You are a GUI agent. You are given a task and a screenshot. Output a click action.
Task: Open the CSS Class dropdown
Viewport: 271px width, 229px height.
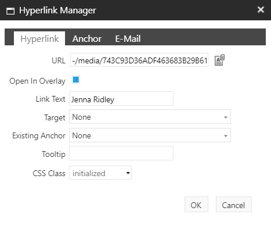[100, 173]
